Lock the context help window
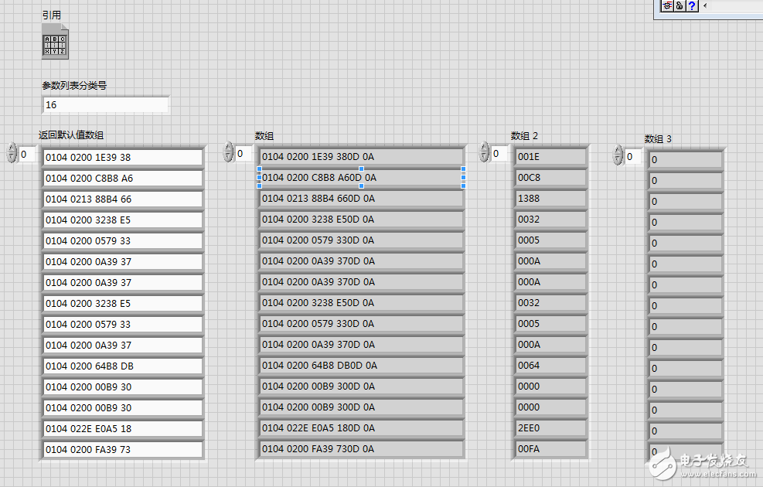 680,6
